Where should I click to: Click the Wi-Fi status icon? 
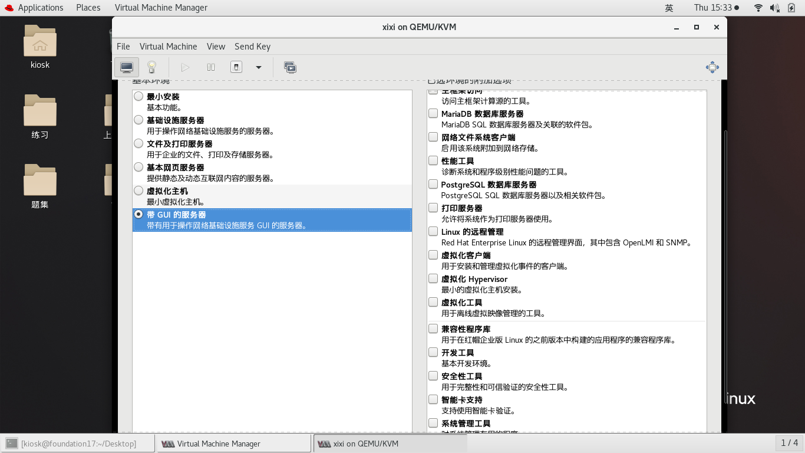tap(758, 8)
